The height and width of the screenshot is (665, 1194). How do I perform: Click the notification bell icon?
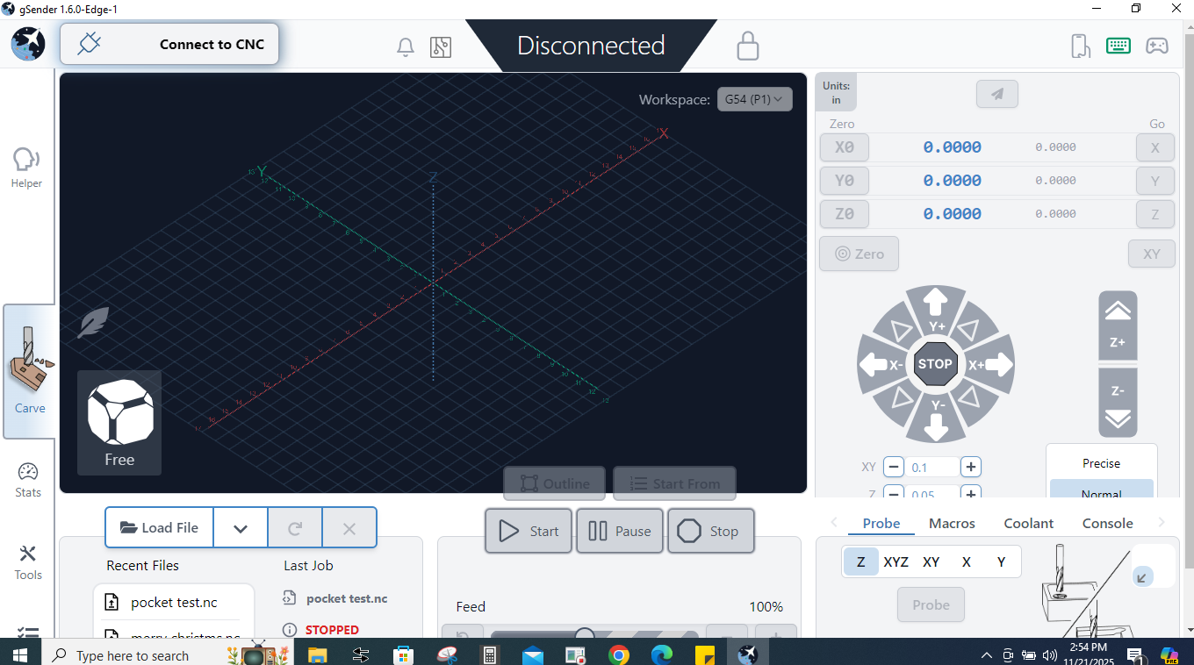tap(406, 47)
